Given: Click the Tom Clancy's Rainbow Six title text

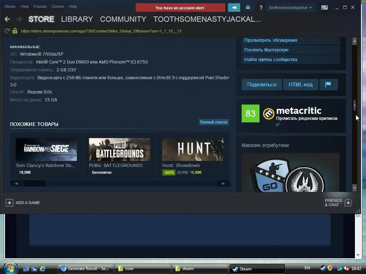Looking at the screenshot, I should tap(45, 165).
